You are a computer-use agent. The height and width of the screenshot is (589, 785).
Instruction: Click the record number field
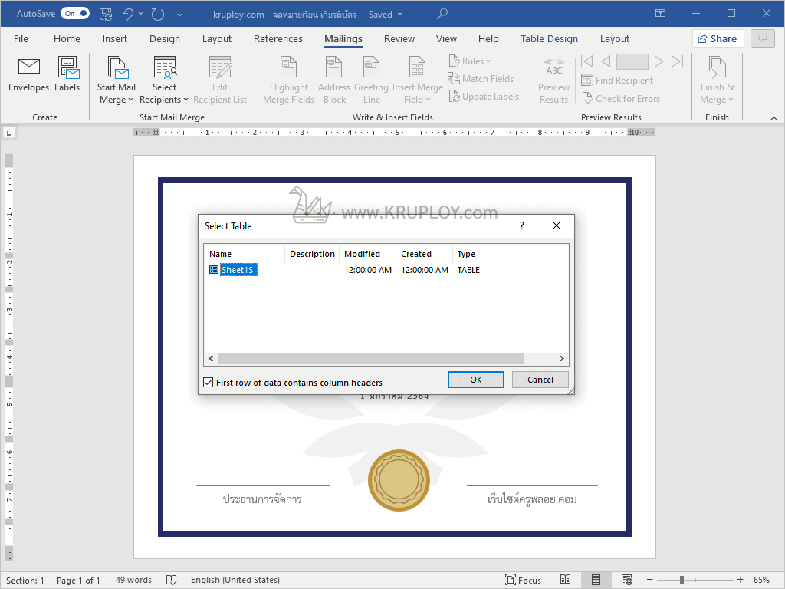(632, 61)
